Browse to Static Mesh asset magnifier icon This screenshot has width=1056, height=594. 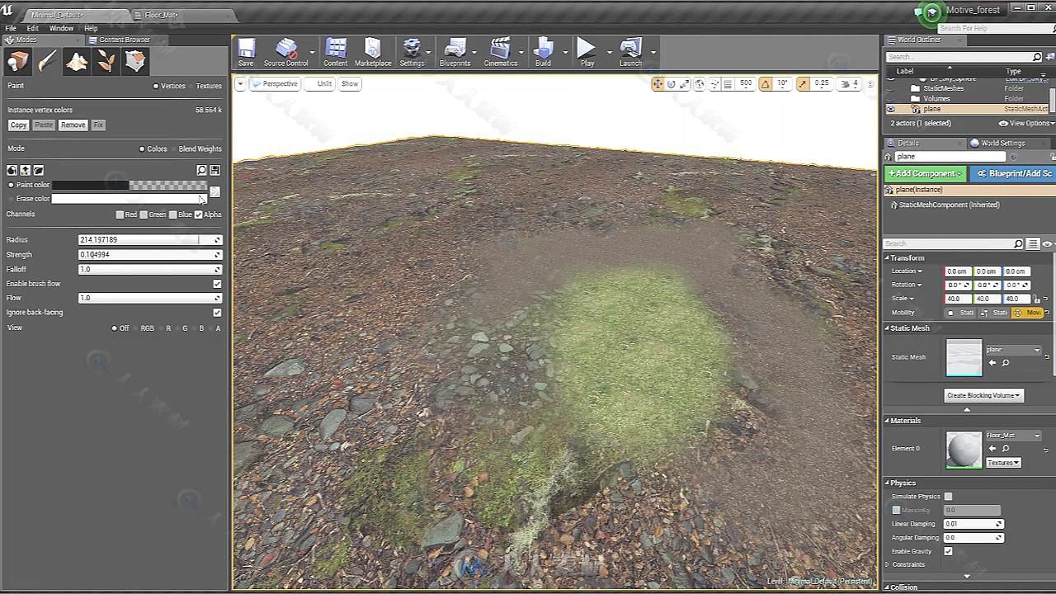click(x=1006, y=363)
